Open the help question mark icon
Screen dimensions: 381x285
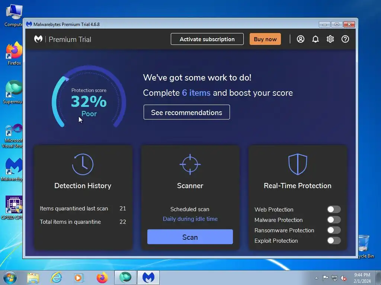pyautogui.click(x=345, y=39)
